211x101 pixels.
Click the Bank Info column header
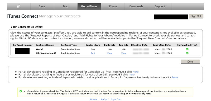(x=110, y=45)
